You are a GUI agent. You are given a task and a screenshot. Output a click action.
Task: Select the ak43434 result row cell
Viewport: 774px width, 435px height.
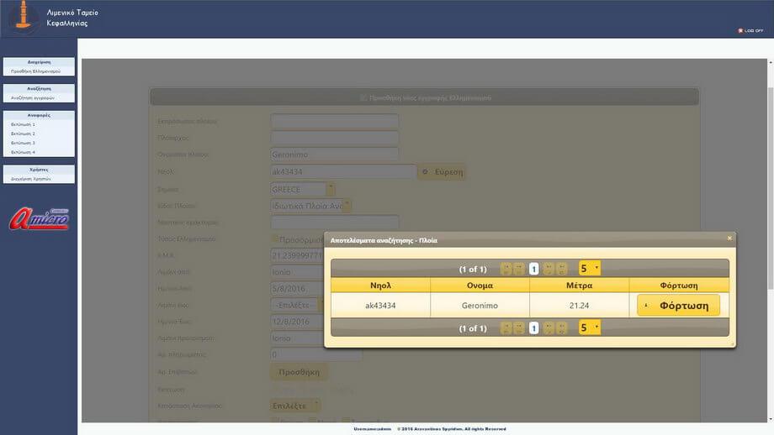(x=380, y=306)
